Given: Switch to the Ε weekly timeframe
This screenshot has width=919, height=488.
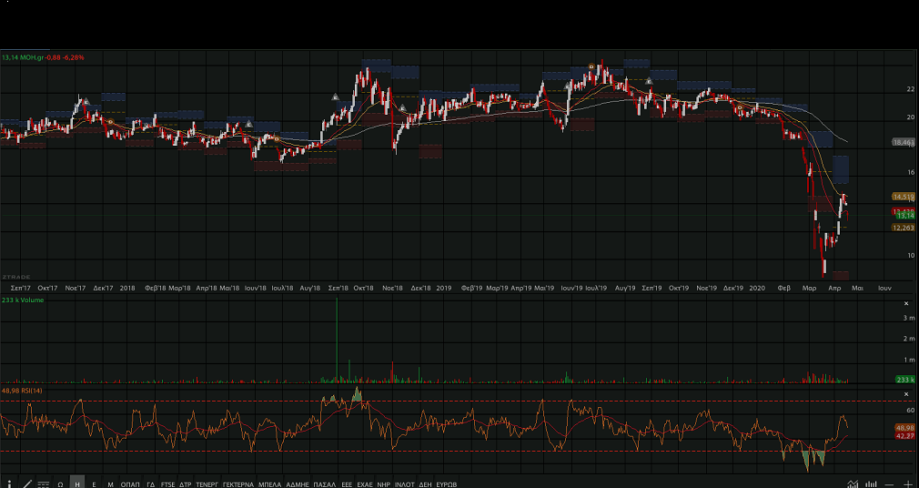Looking at the screenshot, I should (94, 484).
